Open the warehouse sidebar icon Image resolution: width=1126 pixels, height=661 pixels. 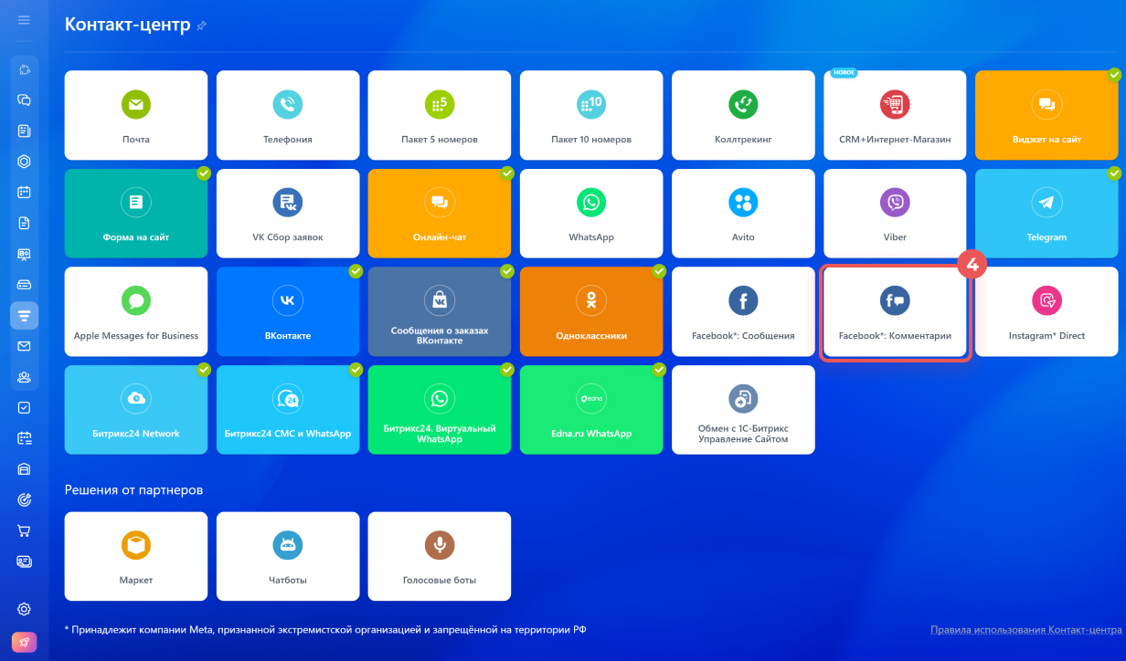point(25,469)
